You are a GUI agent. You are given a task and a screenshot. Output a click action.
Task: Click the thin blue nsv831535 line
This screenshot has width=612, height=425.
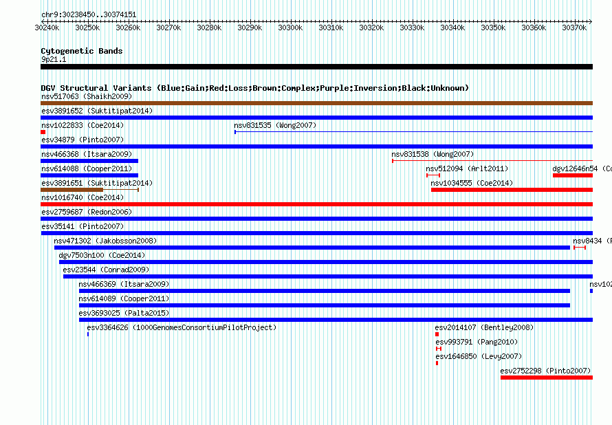click(x=414, y=132)
